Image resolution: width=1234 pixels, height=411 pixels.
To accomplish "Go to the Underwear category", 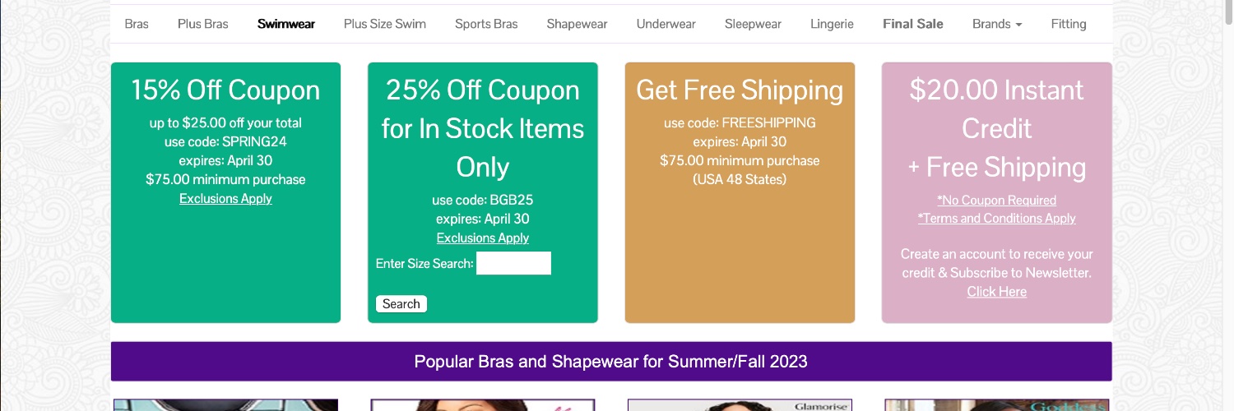I will click(x=666, y=24).
